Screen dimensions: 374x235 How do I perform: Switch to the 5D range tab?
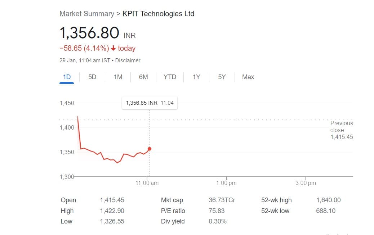(x=92, y=77)
